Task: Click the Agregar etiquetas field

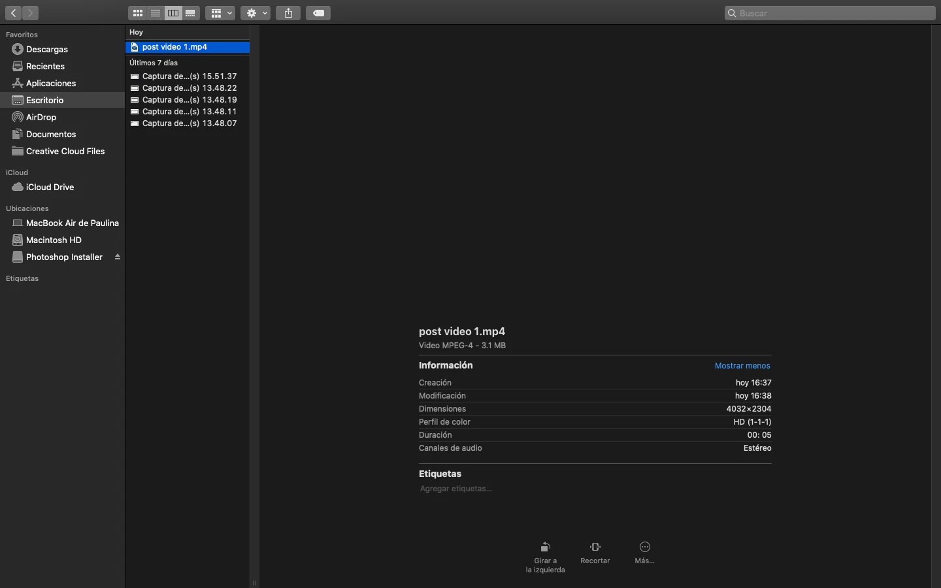Action: coord(456,489)
